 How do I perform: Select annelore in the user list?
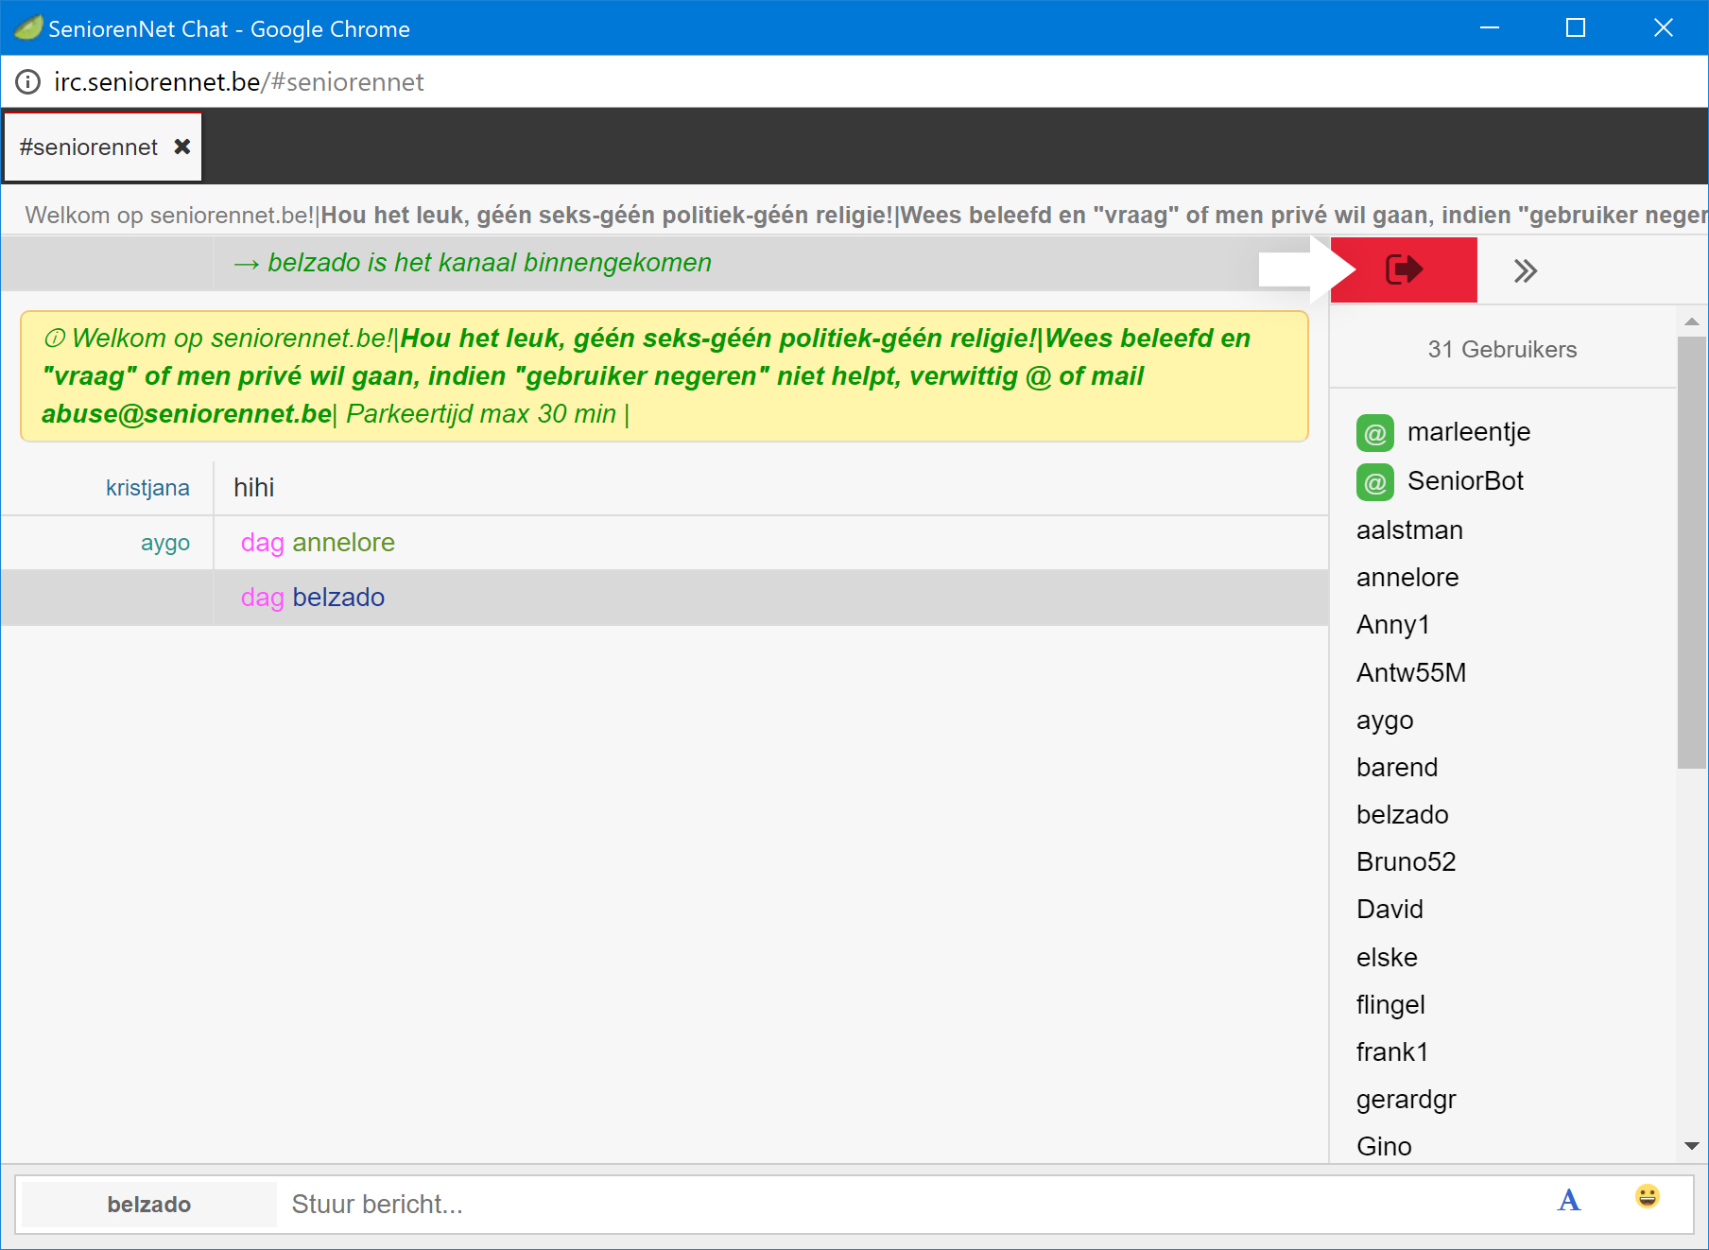[1407, 578]
